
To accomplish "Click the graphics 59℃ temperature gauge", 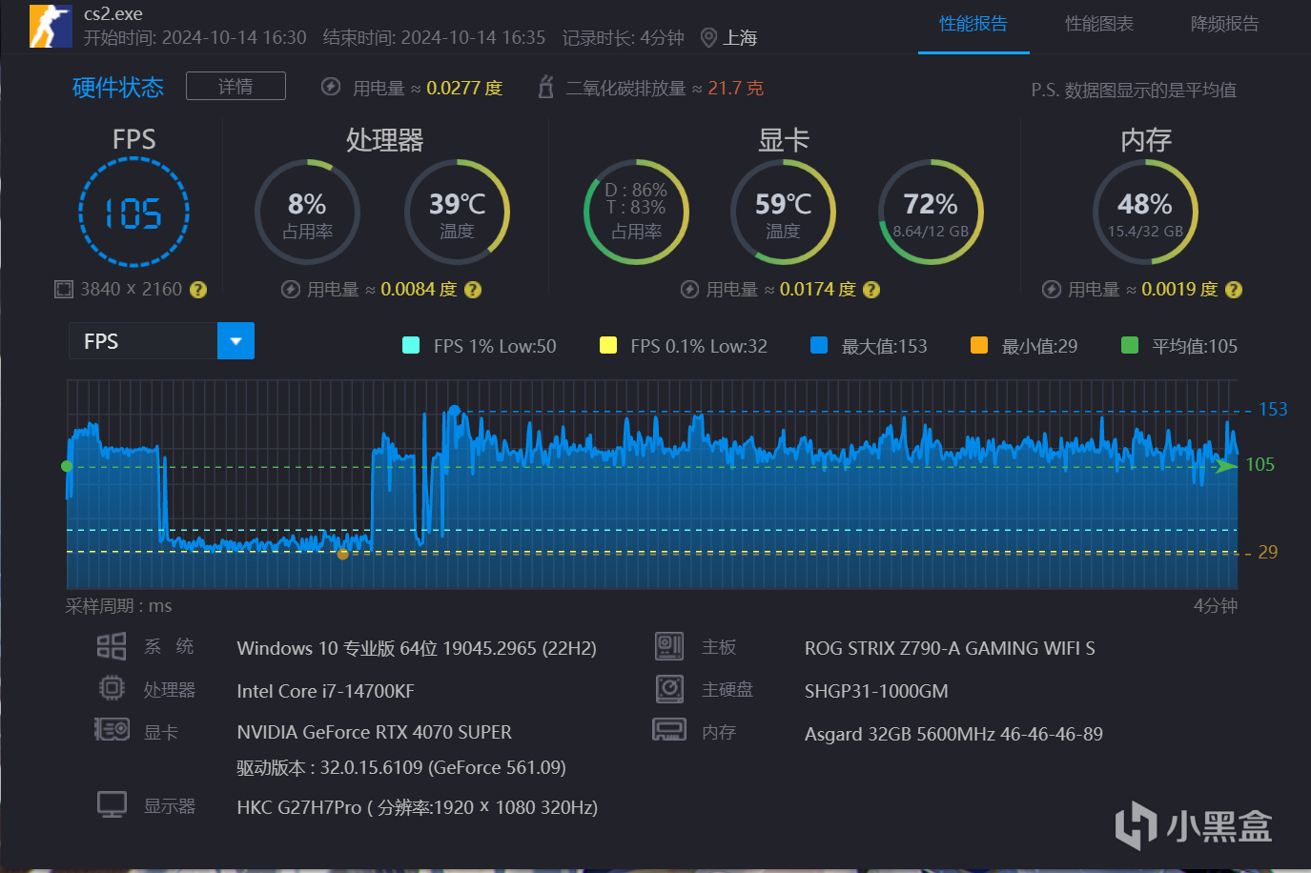I will point(783,212).
